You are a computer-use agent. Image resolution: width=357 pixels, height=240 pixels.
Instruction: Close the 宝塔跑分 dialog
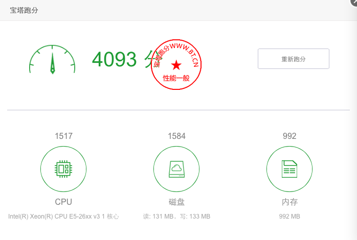pos(354,2)
